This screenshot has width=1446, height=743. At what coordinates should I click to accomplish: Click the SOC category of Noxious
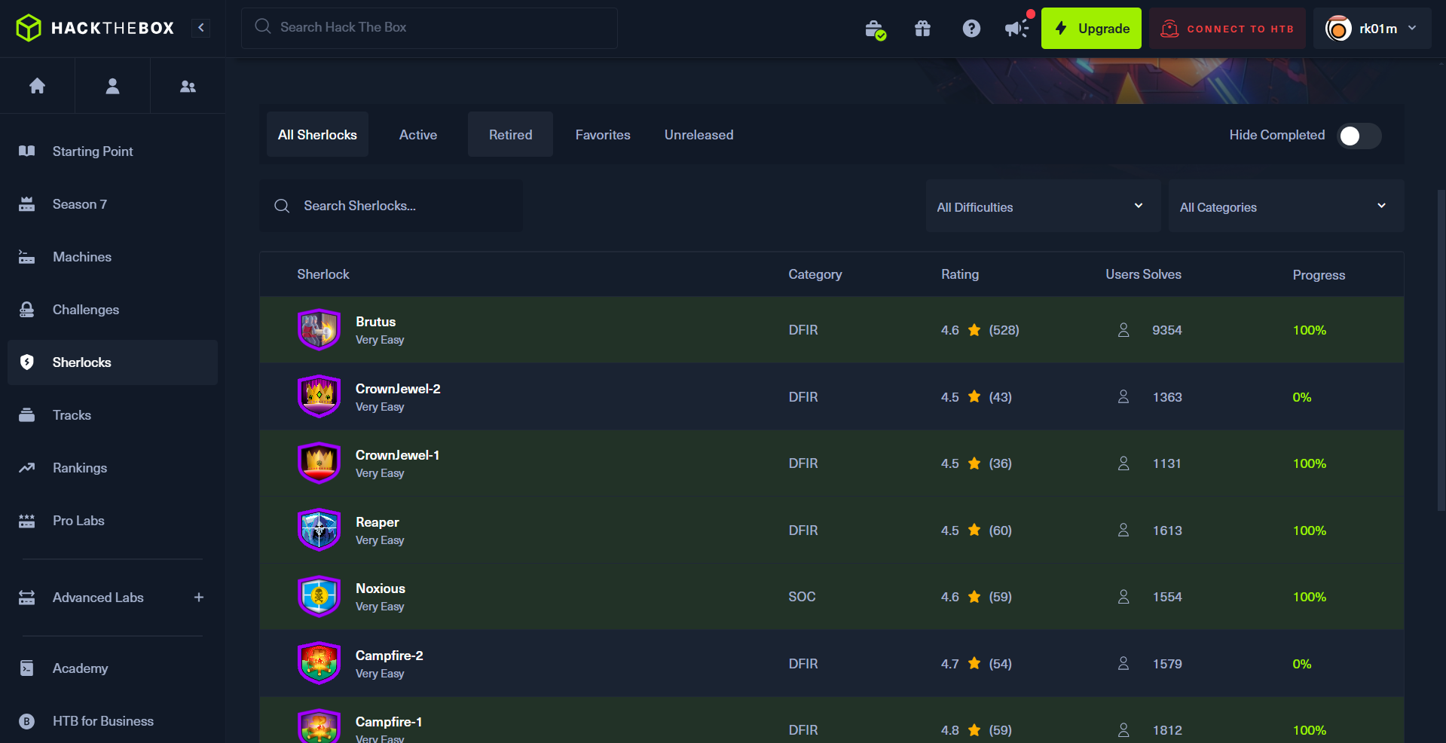pyautogui.click(x=802, y=597)
